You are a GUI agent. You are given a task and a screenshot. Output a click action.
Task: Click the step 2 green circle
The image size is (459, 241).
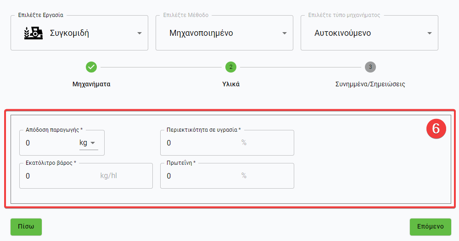(x=230, y=67)
